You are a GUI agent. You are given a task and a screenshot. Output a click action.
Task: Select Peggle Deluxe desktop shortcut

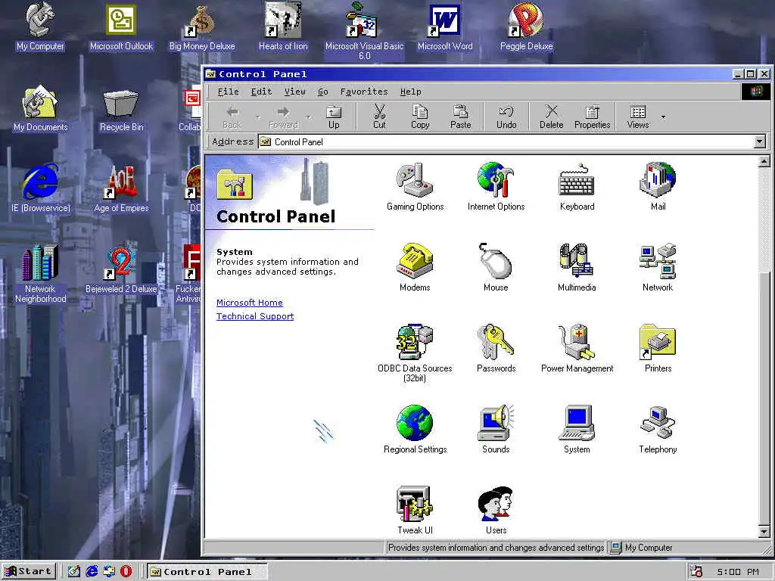tap(526, 26)
